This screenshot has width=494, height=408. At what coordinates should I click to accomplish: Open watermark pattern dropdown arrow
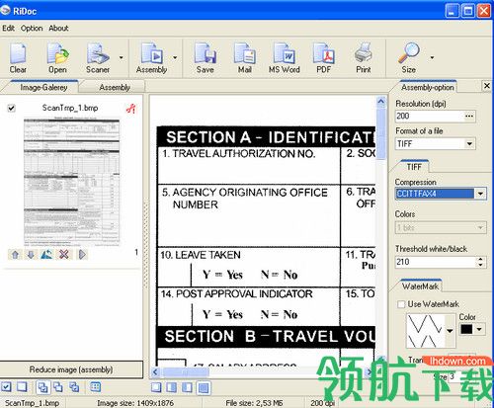[450, 331]
